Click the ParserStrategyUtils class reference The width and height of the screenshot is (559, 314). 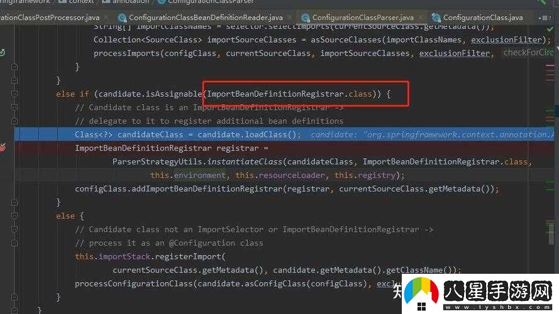157,161
